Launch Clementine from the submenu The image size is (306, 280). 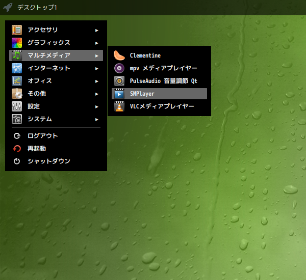coord(159,55)
